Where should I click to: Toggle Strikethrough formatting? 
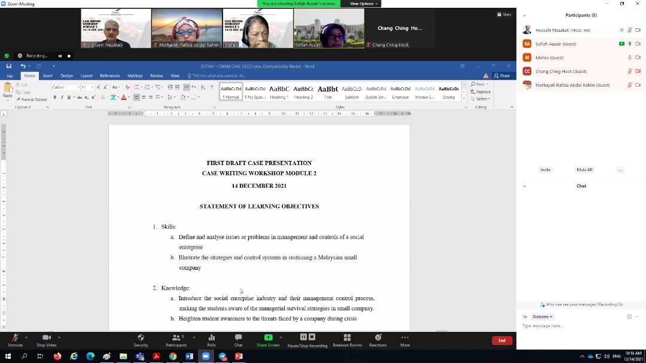(x=80, y=97)
